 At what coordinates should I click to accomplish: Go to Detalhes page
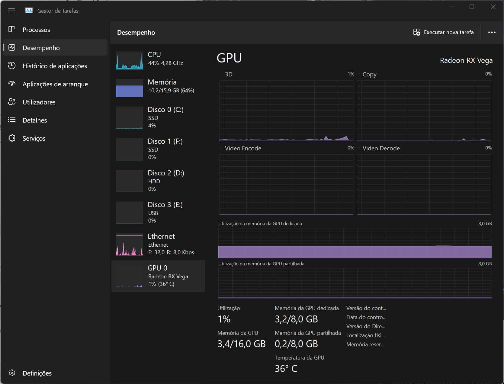(x=55, y=120)
